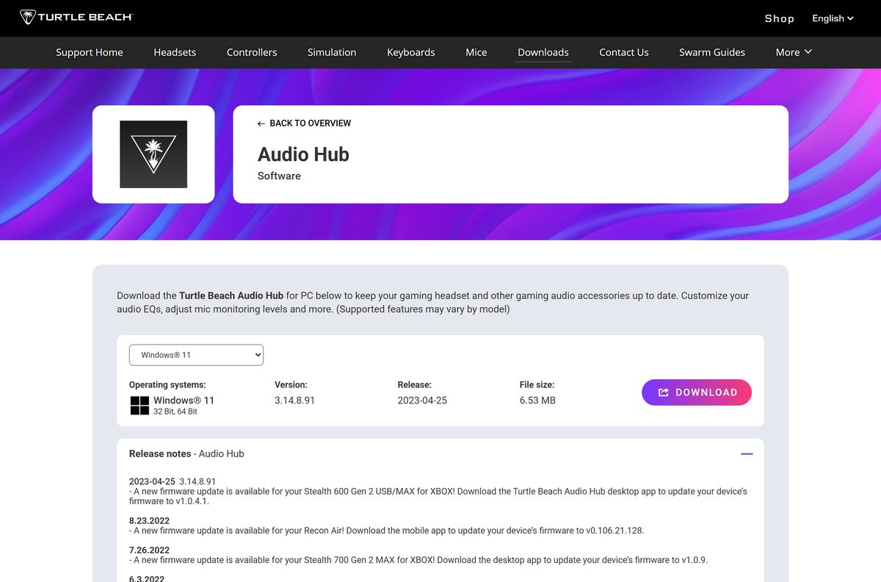Collapse the Release notes section
This screenshot has width=881, height=582.
tap(747, 454)
